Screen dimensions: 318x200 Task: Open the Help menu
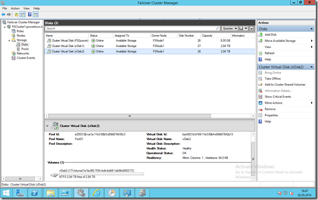click(37, 8)
